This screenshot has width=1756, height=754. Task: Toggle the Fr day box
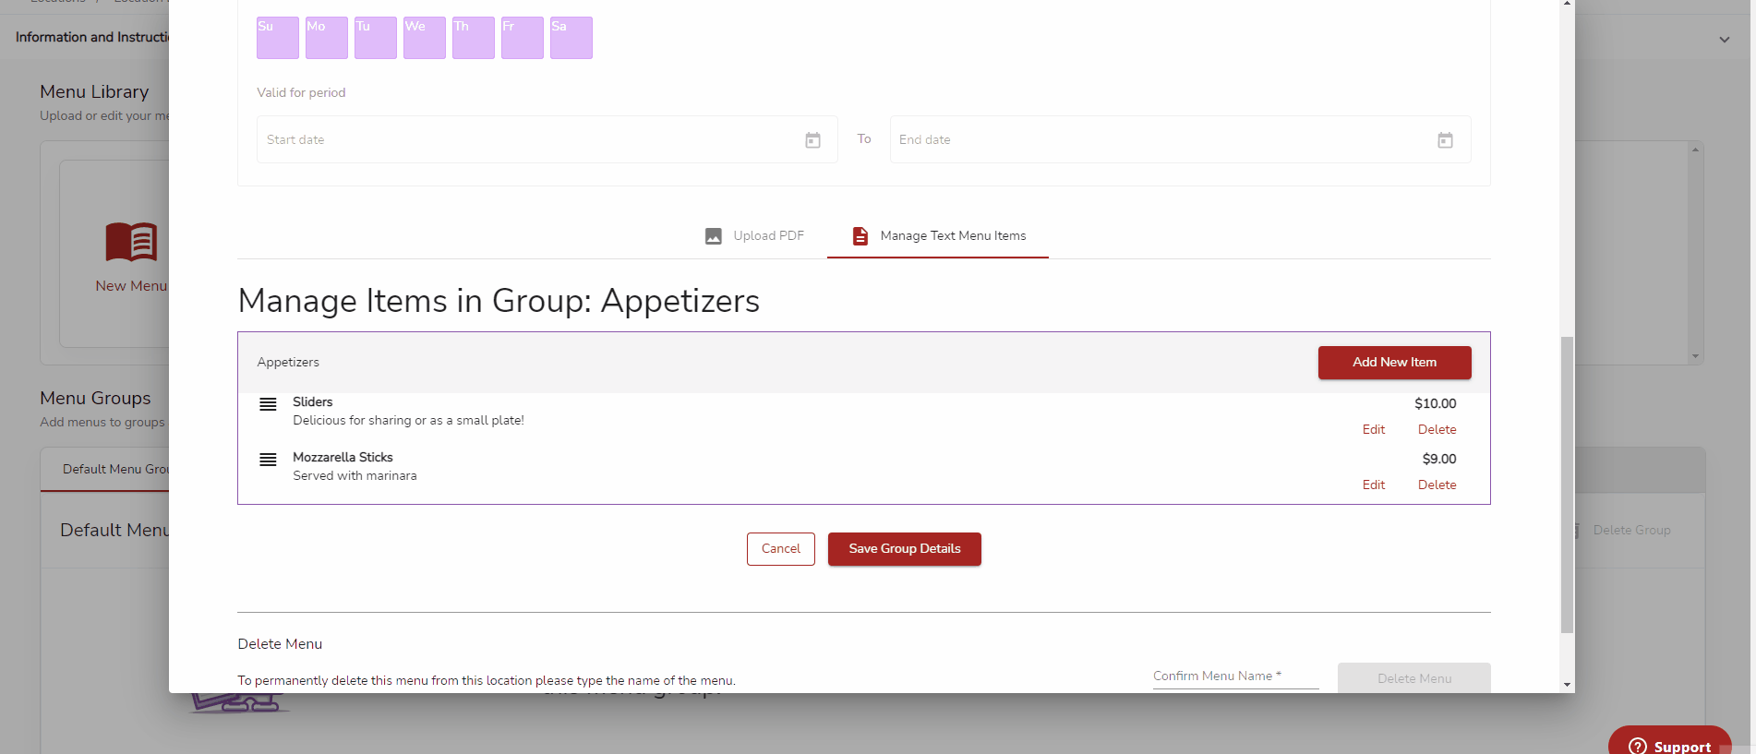[523, 38]
